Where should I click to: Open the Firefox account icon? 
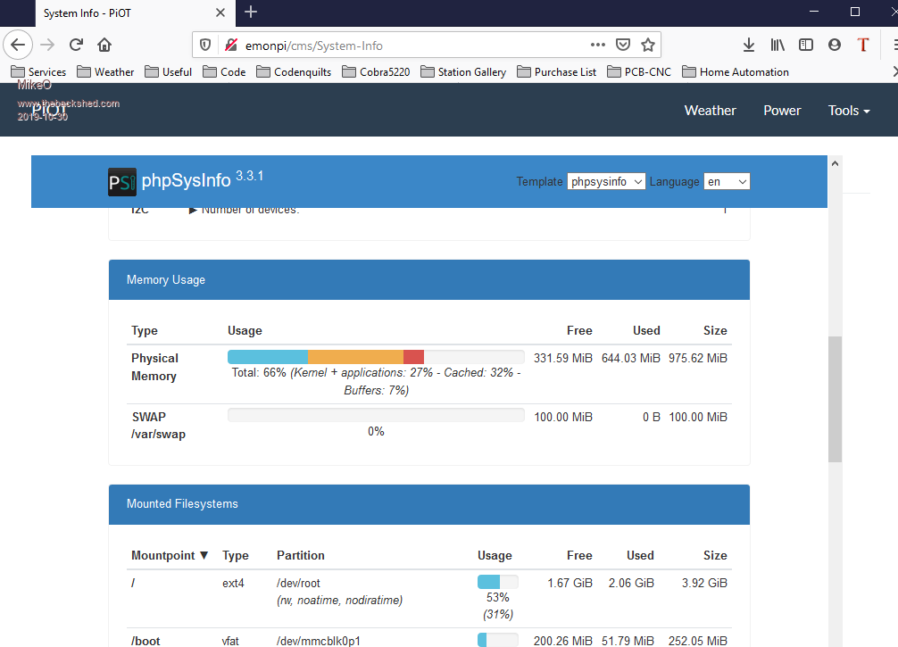[835, 45]
